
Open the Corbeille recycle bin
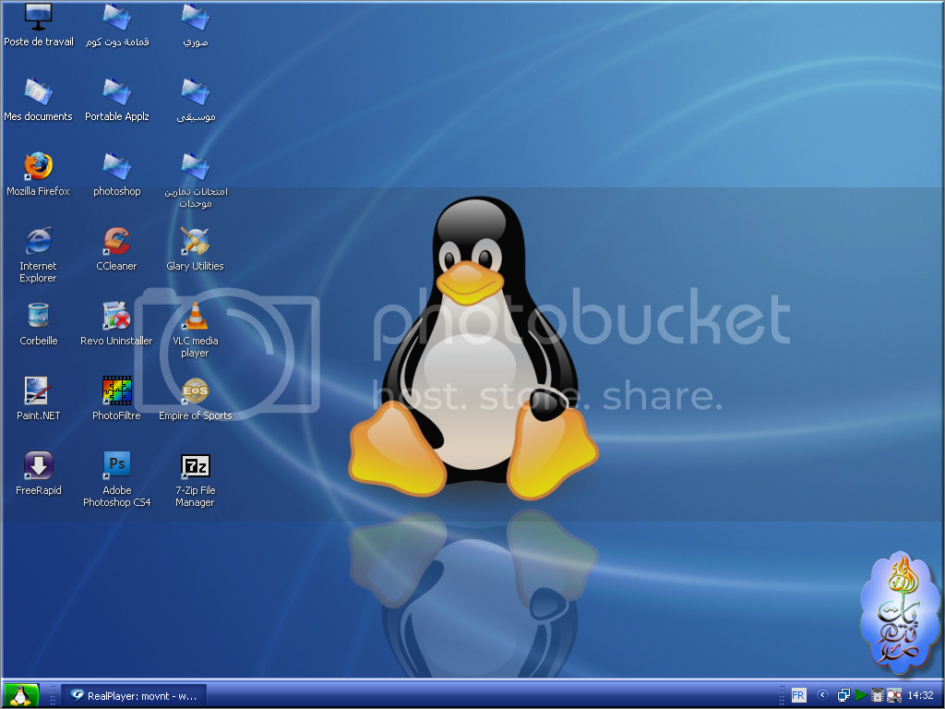click(x=38, y=317)
